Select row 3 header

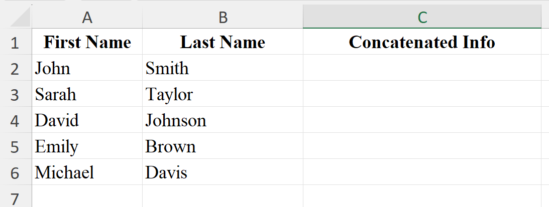click(15, 95)
